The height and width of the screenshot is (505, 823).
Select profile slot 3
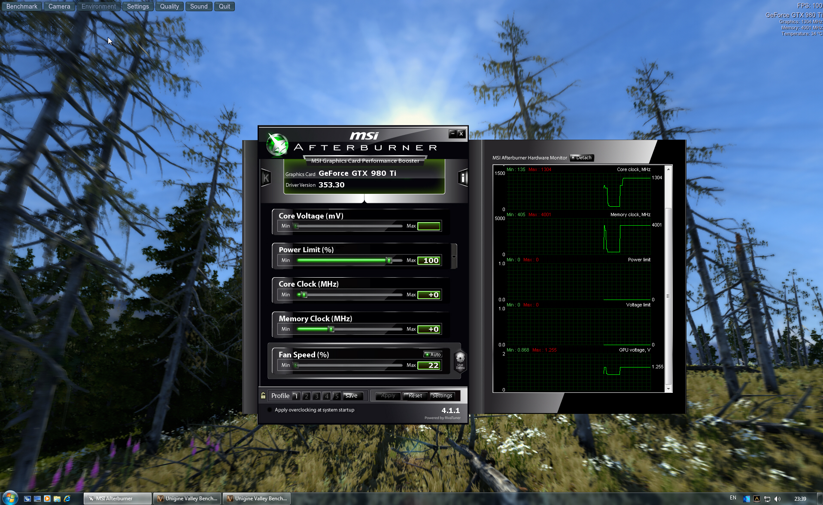point(316,396)
